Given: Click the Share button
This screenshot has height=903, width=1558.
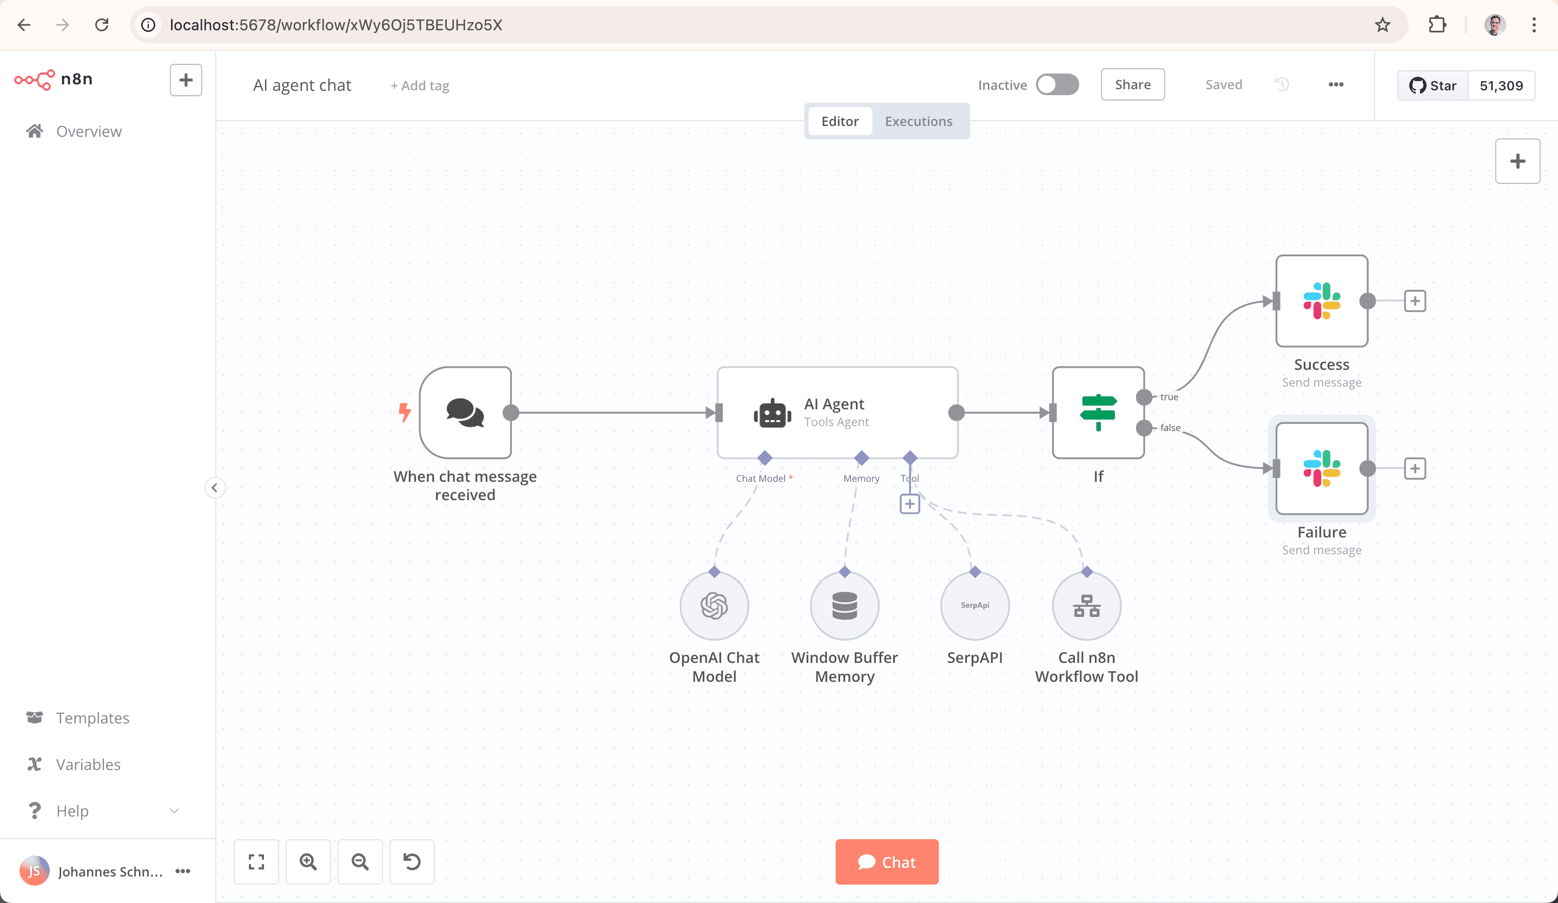Looking at the screenshot, I should point(1133,84).
